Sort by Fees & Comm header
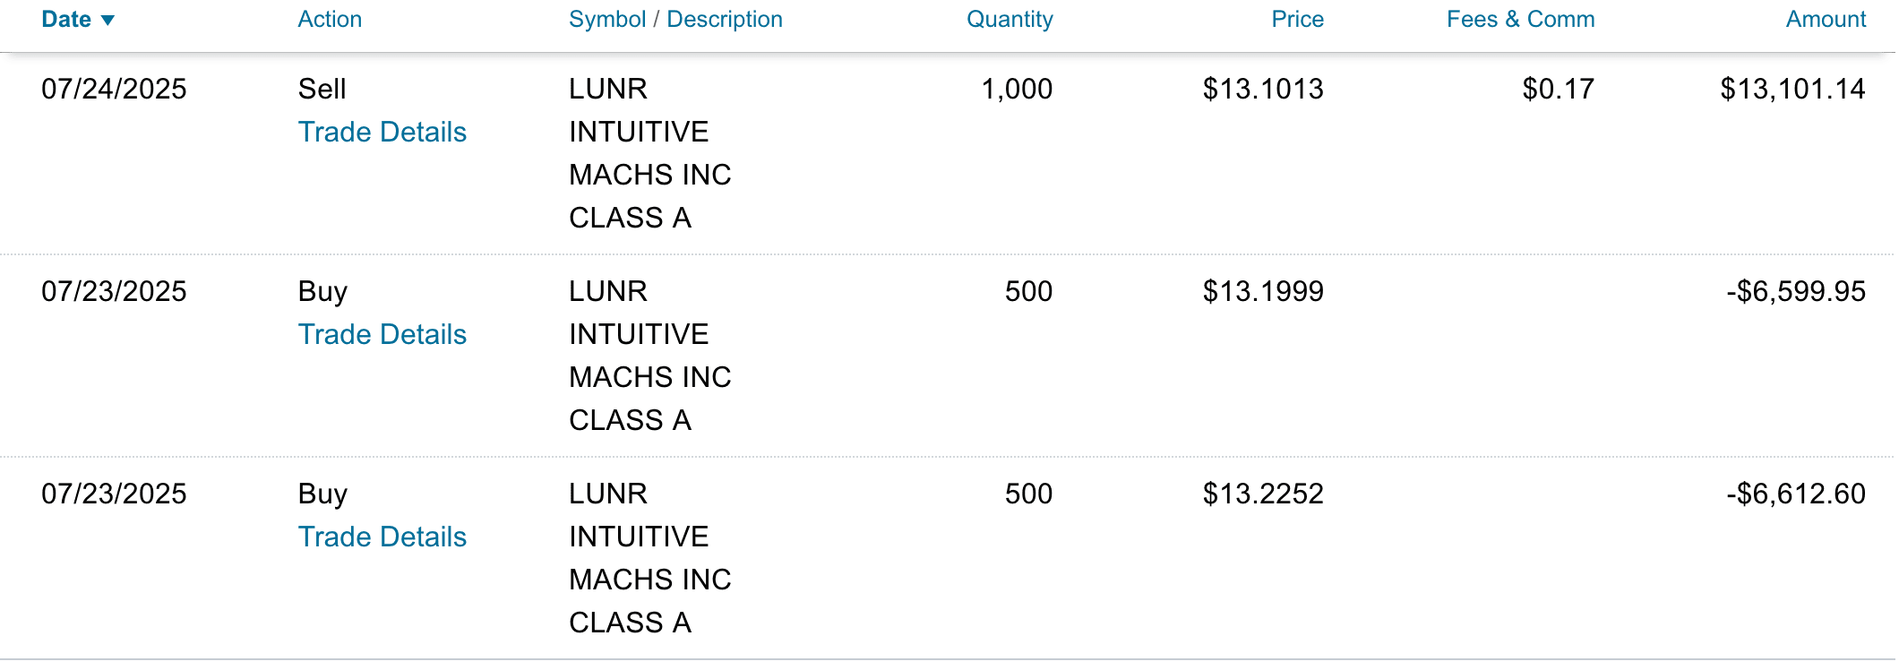The image size is (1899, 670). point(1520,20)
